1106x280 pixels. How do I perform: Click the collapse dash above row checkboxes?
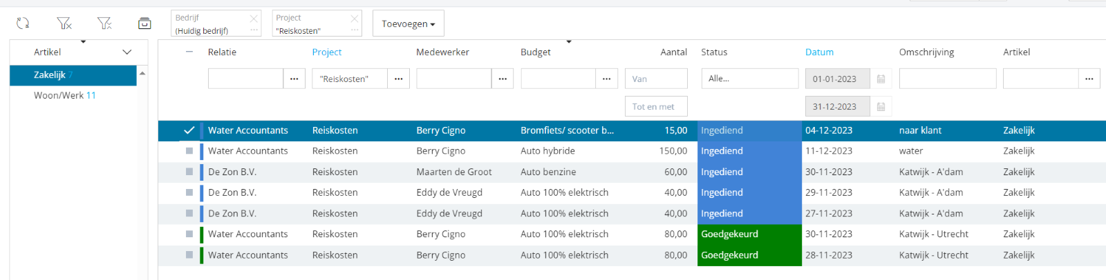tap(189, 52)
